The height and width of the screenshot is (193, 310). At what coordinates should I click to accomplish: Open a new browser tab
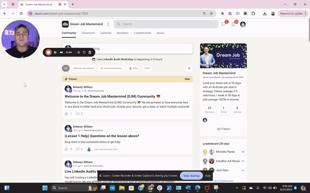73,4
